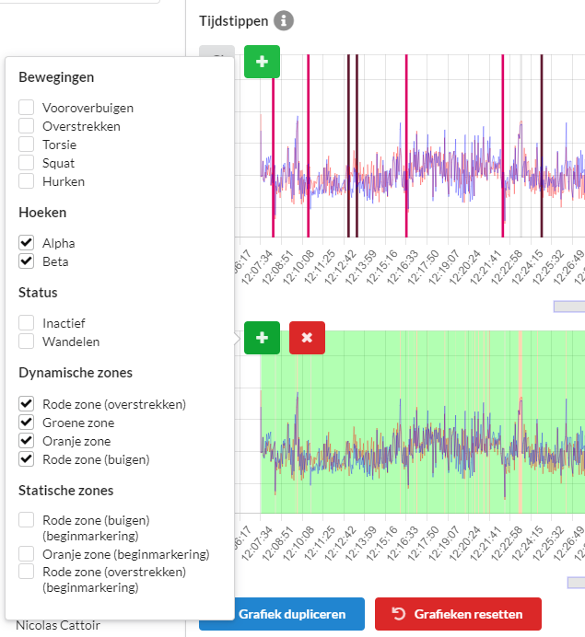585x637 pixels.
Task: Click top graph horizontal scrollbar handle
Action: click(569, 307)
